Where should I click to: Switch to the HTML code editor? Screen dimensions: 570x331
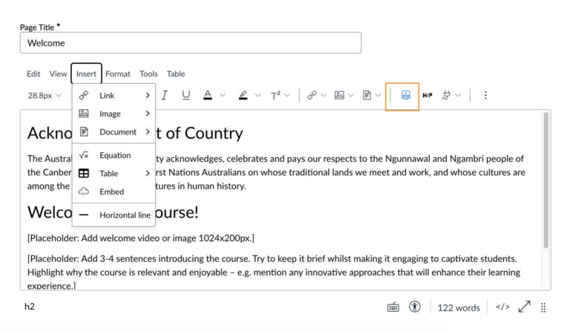502,307
